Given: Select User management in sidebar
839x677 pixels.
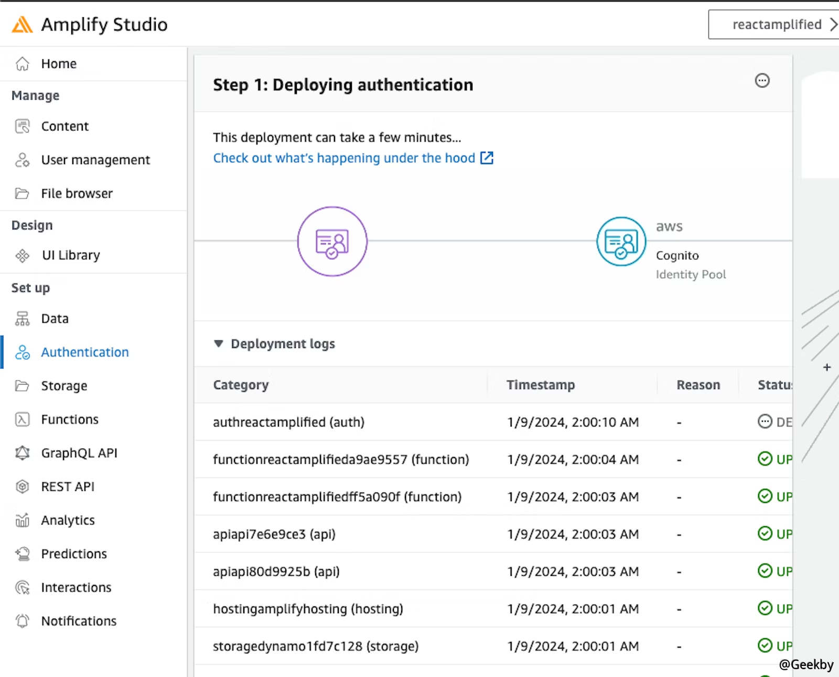Looking at the screenshot, I should point(95,160).
